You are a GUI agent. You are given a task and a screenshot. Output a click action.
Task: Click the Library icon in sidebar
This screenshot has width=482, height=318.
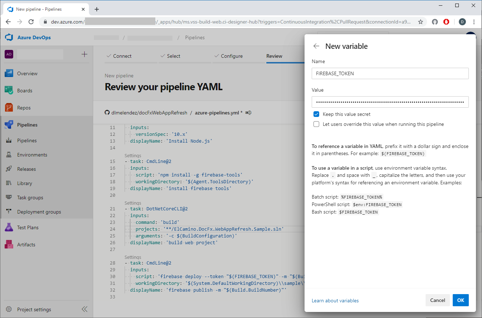click(9, 183)
